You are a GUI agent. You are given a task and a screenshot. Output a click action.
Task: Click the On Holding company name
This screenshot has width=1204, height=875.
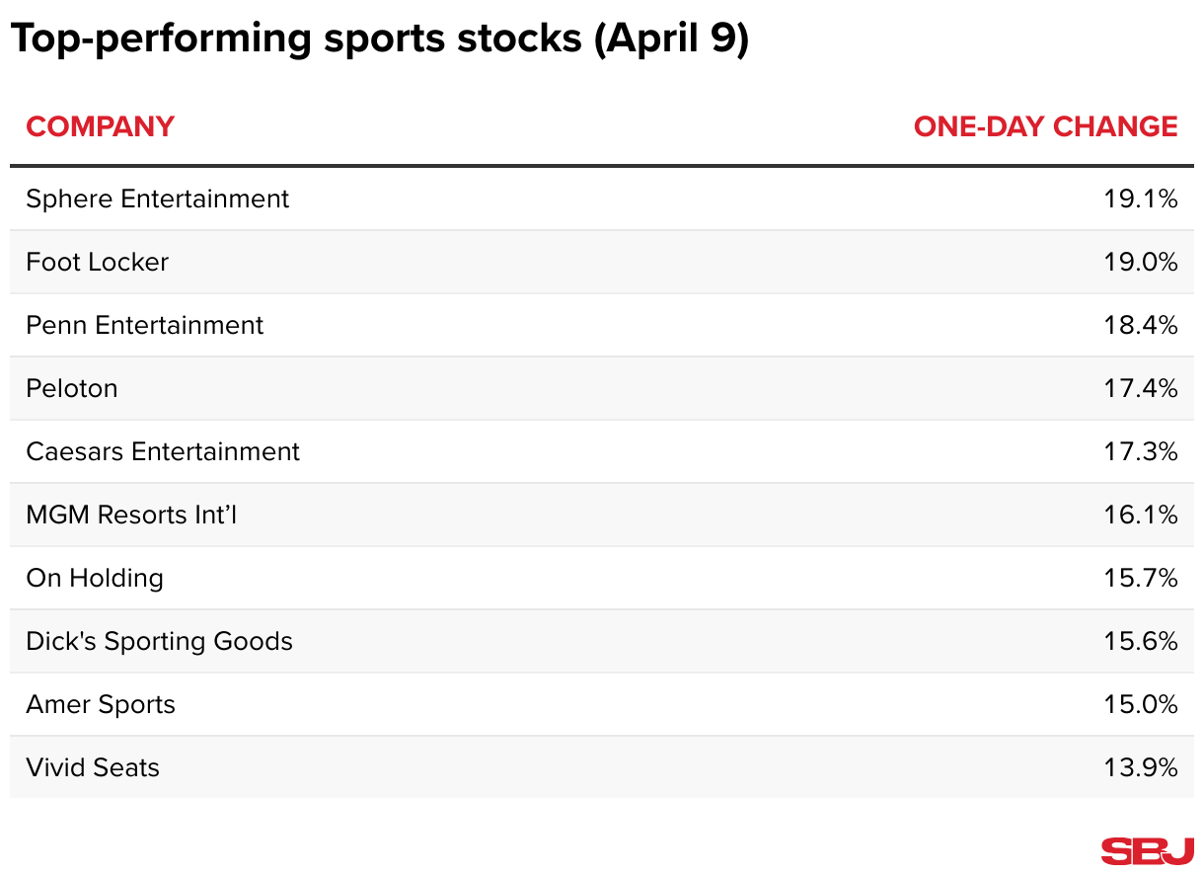coord(95,578)
